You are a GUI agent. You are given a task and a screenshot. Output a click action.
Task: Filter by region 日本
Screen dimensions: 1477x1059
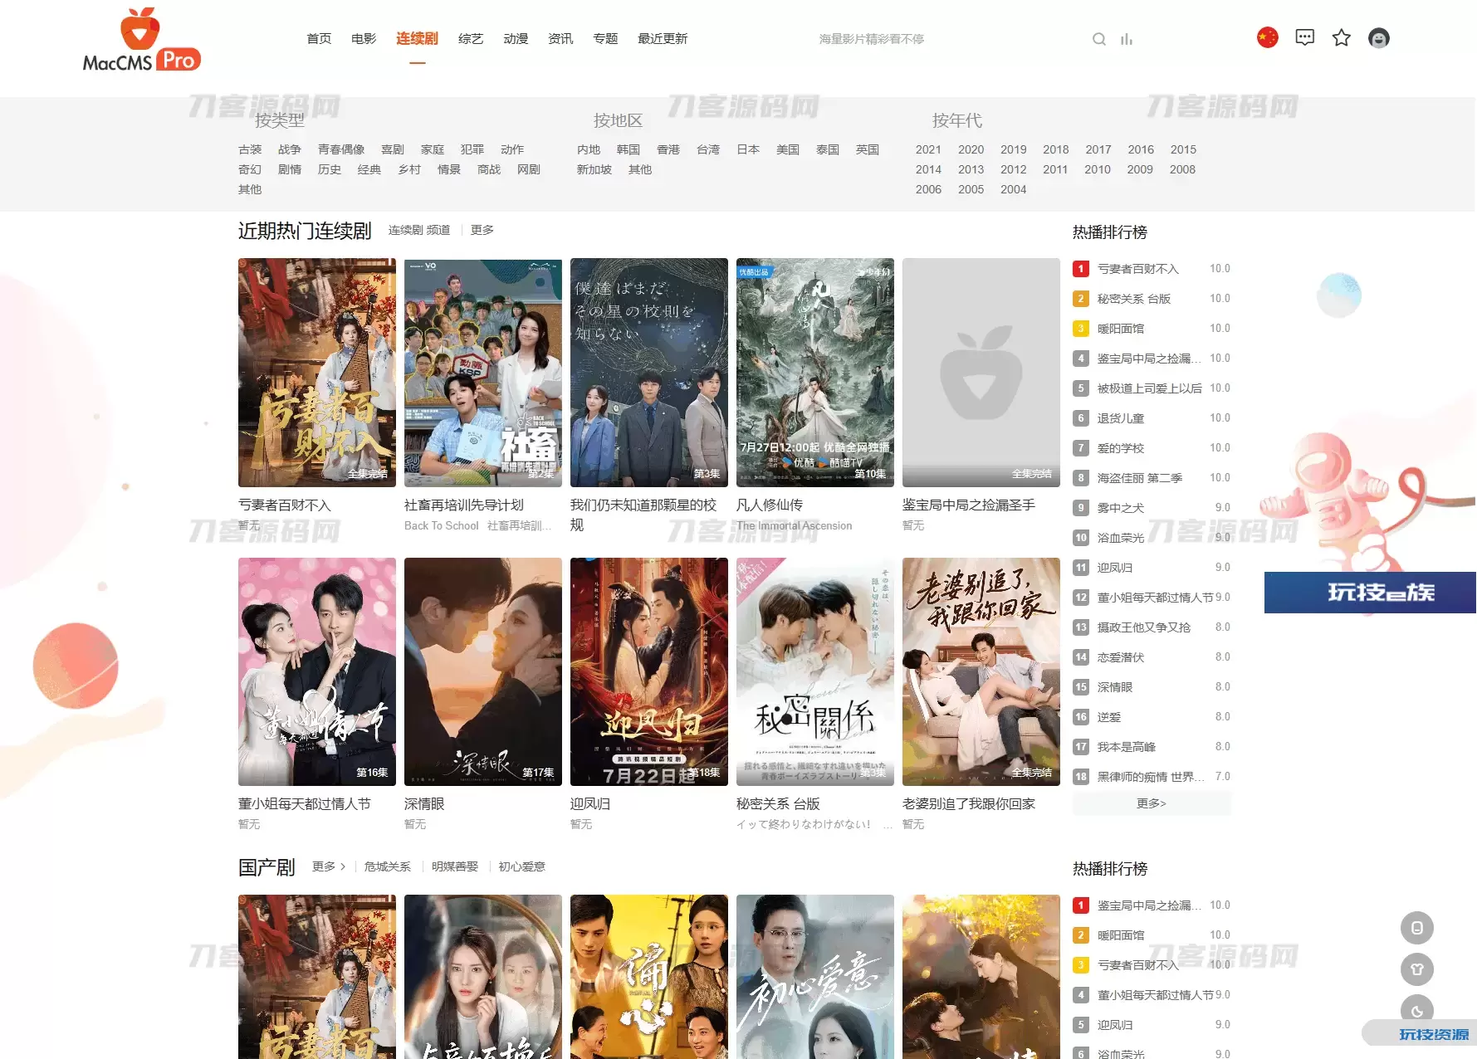[748, 149]
